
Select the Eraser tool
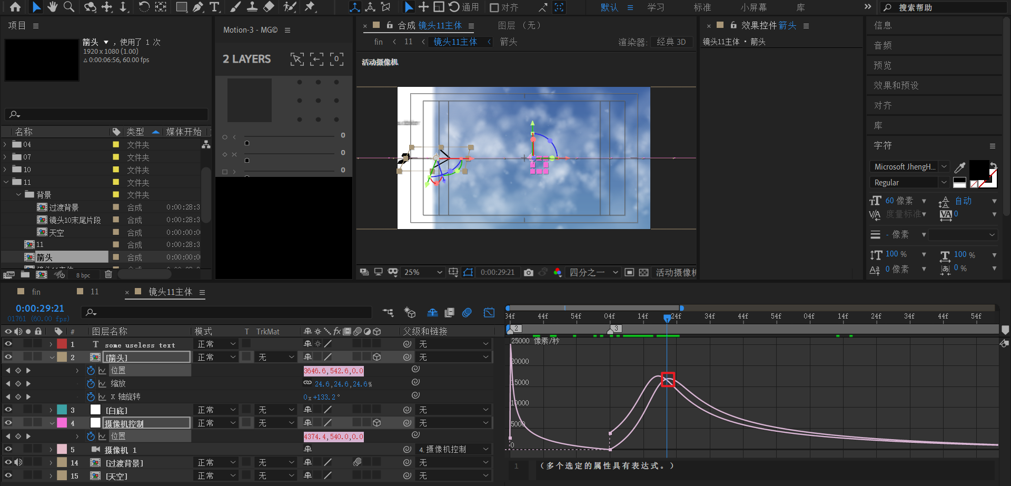point(269,7)
